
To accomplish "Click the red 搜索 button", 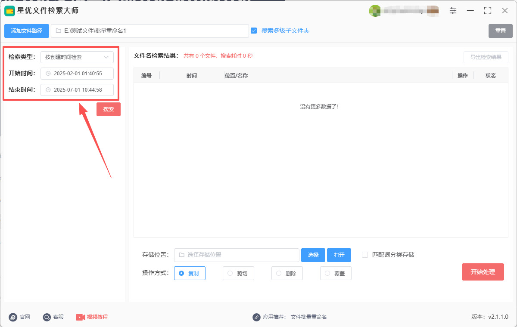I will click(x=109, y=109).
